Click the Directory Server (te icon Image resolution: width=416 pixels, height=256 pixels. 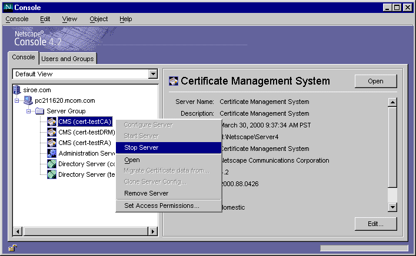click(x=52, y=174)
